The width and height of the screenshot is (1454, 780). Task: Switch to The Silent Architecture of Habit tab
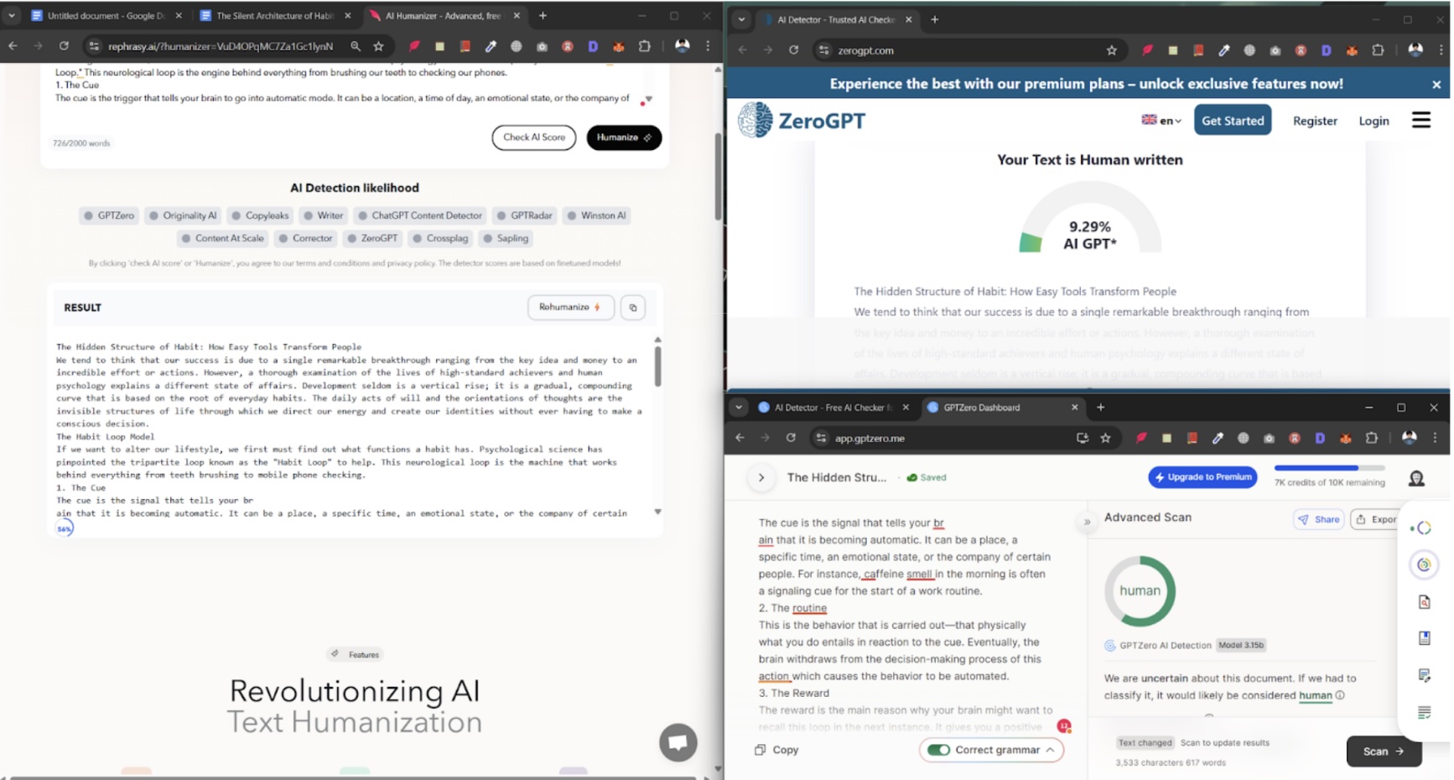tap(274, 16)
